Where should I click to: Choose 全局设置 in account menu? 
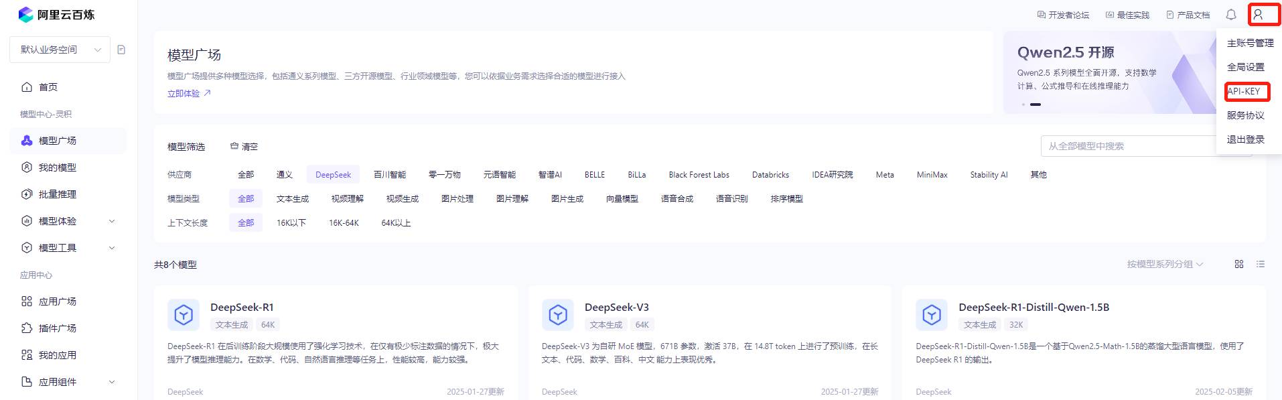click(1246, 67)
